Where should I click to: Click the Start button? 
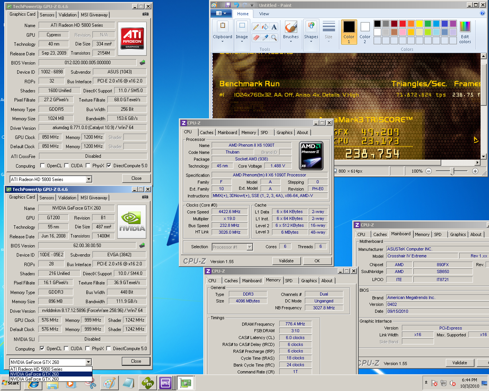11,383
